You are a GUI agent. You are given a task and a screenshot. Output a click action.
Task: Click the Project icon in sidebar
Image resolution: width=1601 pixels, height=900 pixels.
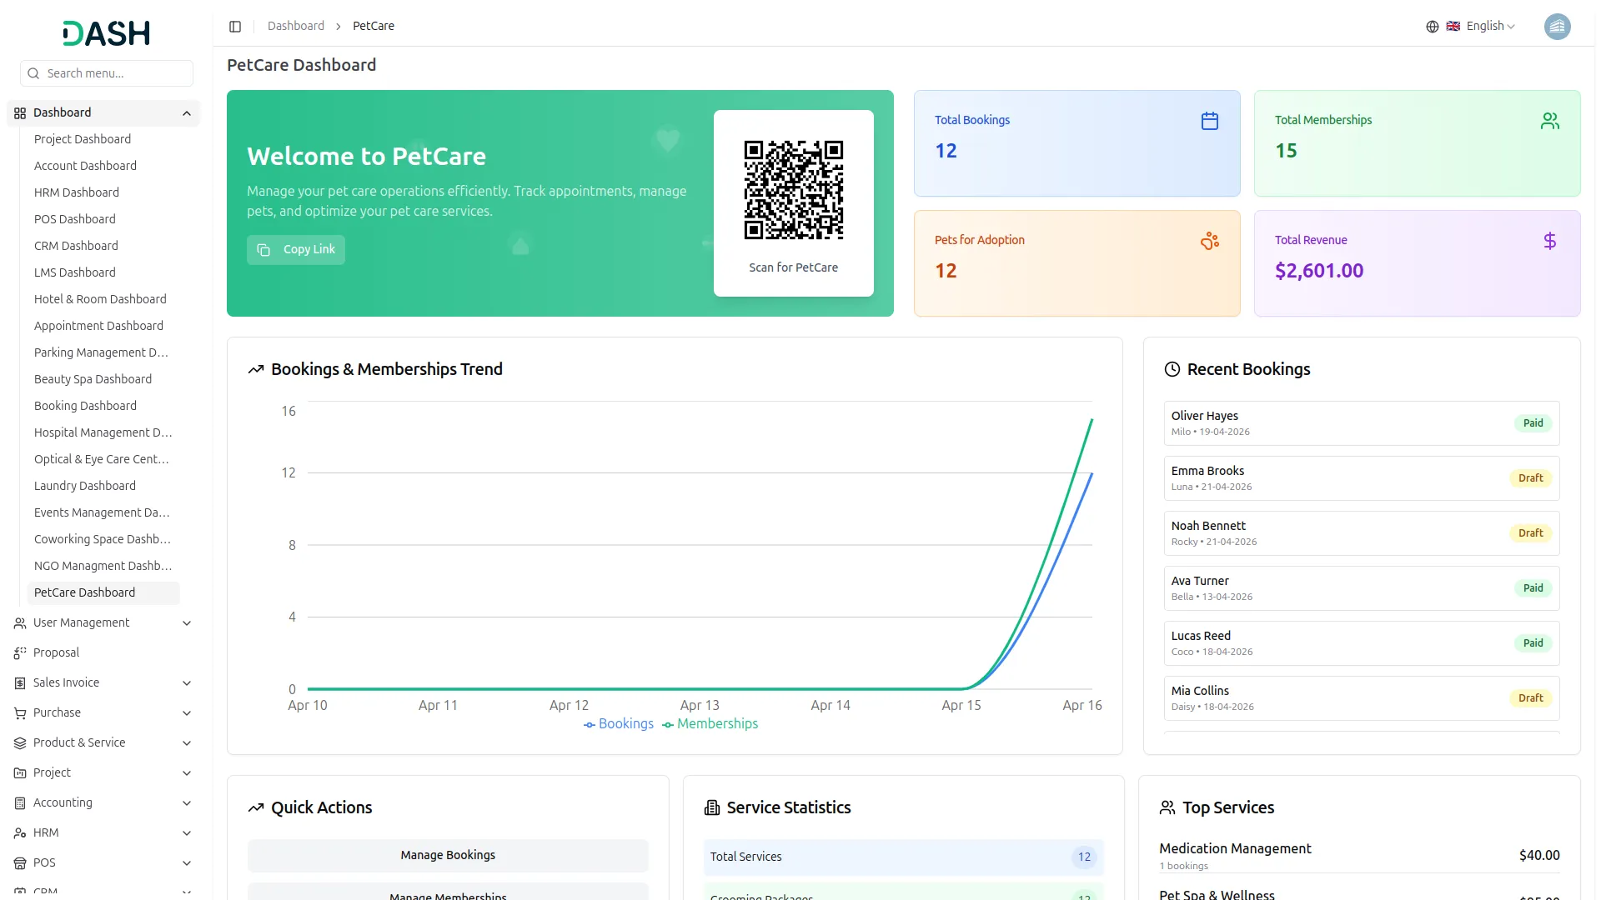pyautogui.click(x=20, y=773)
